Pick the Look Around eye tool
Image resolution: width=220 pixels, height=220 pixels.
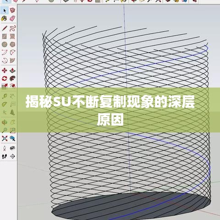pos(12,148)
